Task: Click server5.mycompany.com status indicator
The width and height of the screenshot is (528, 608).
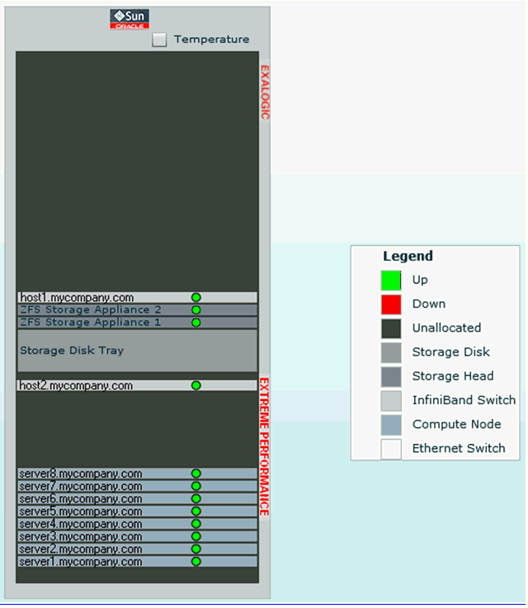Action: 196,511
